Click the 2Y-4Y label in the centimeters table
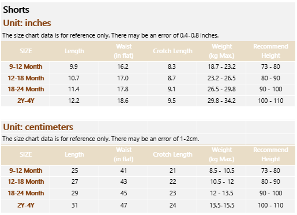297x215 pixels. [26, 205]
